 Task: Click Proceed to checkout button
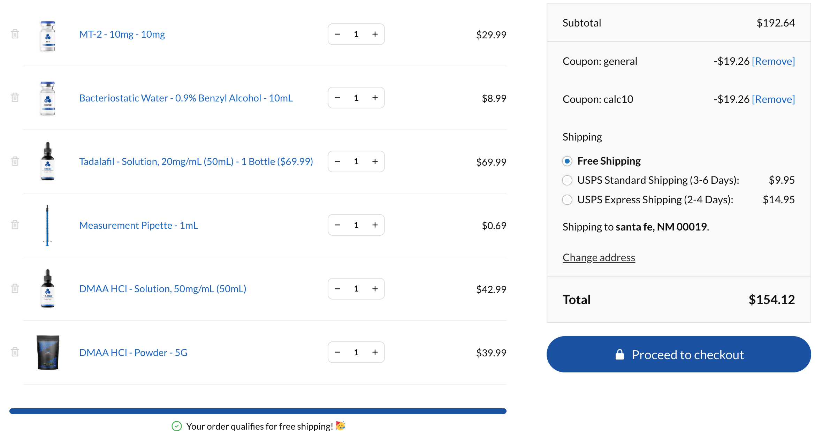click(x=678, y=354)
